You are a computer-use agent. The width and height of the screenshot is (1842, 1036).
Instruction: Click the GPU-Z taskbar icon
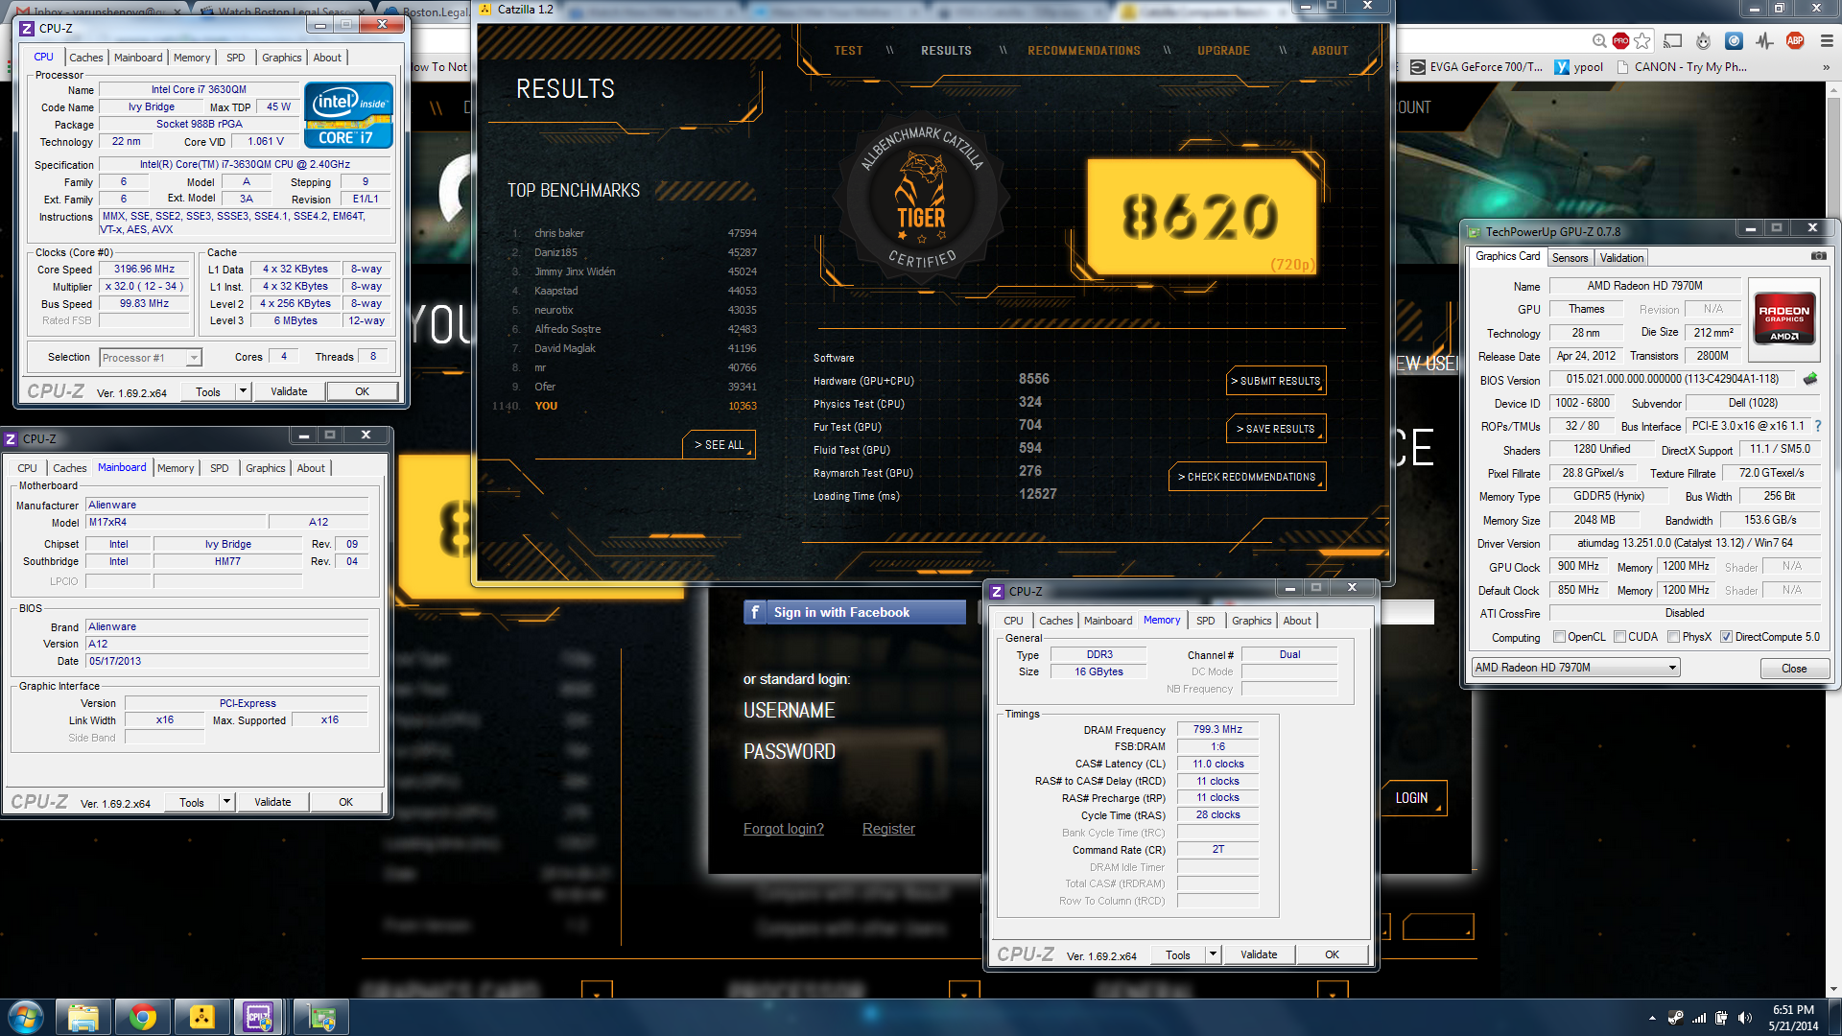pyautogui.click(x=320, y=1017)
